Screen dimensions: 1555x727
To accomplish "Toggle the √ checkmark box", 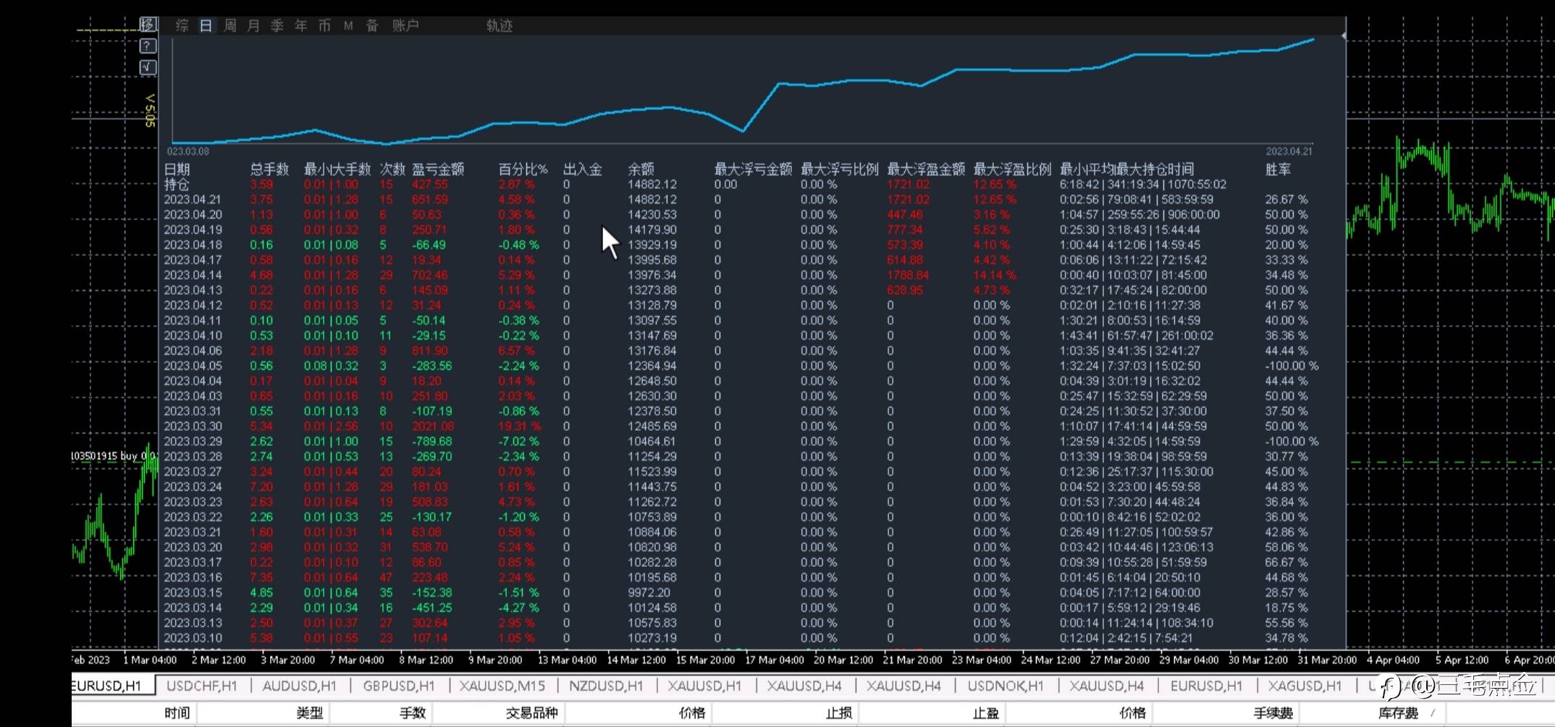I will pyautogui.click(x=148, y=67).
